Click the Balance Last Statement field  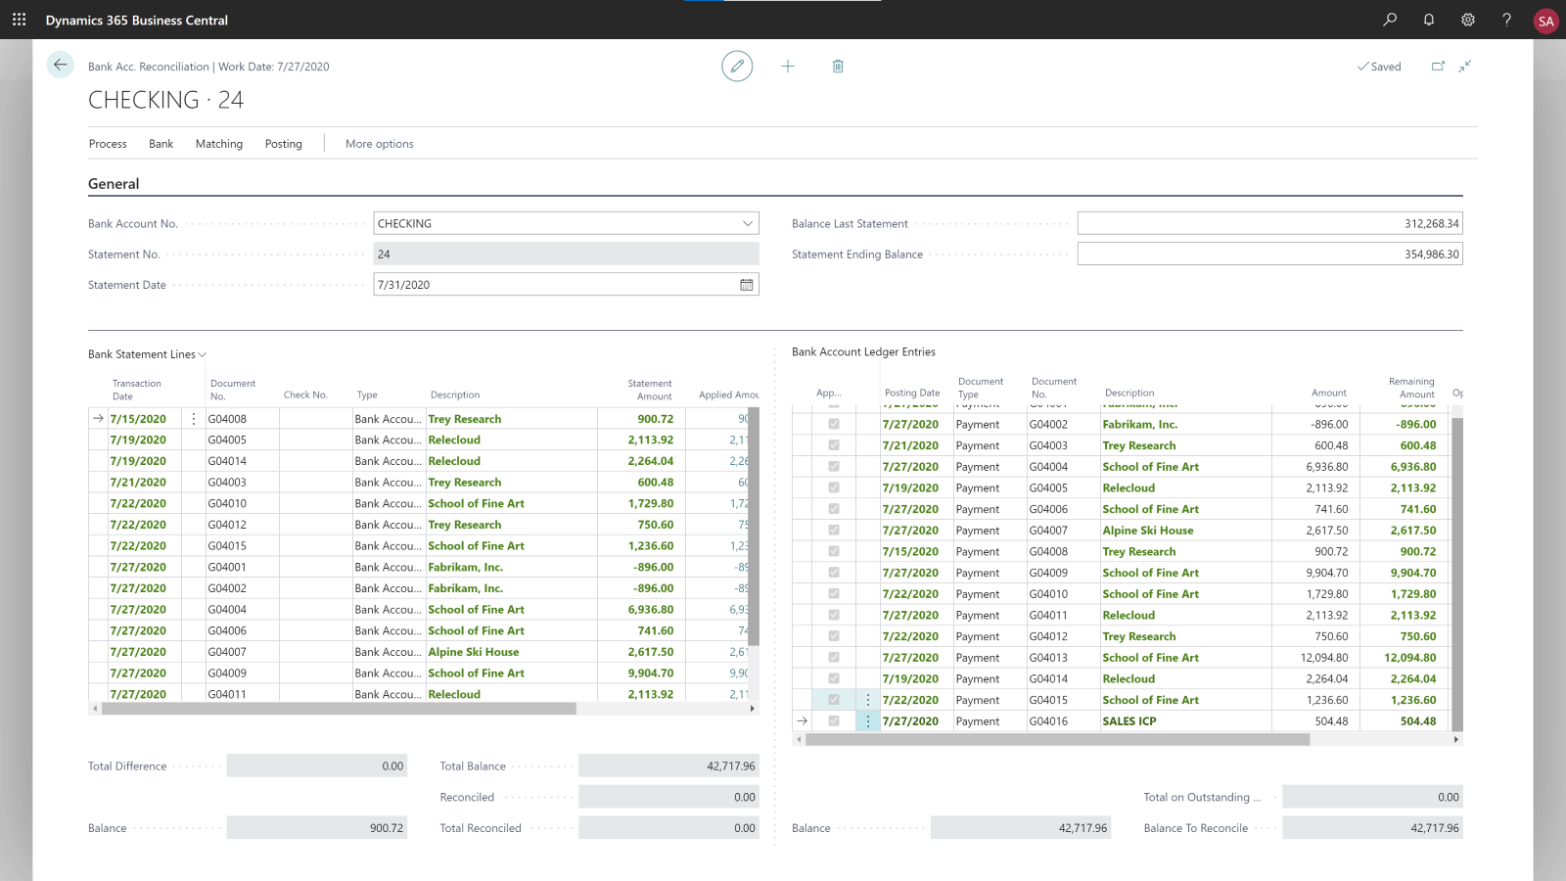point(1270,223)
